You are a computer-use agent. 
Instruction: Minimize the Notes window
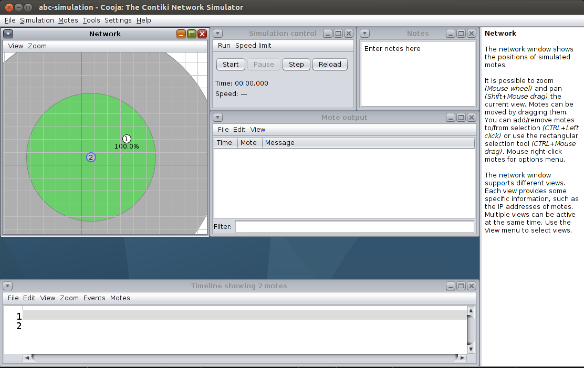click(451, 34)
